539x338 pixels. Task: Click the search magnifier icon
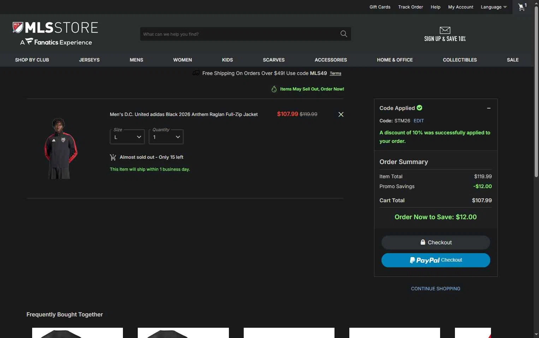pos(344,34)
